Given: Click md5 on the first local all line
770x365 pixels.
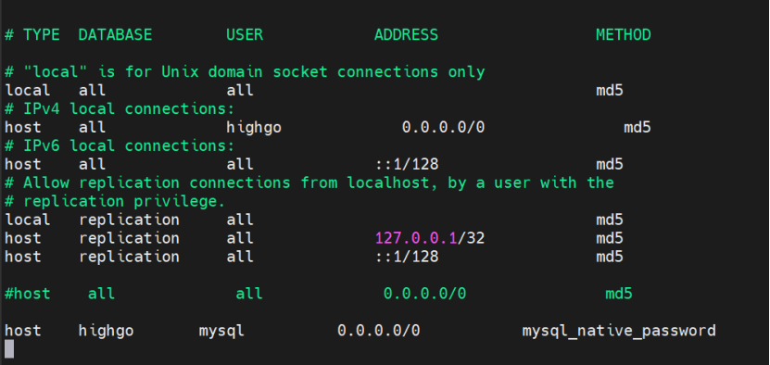Looking at the screenshot, I should pyautogui.click(x=610, y=91).
